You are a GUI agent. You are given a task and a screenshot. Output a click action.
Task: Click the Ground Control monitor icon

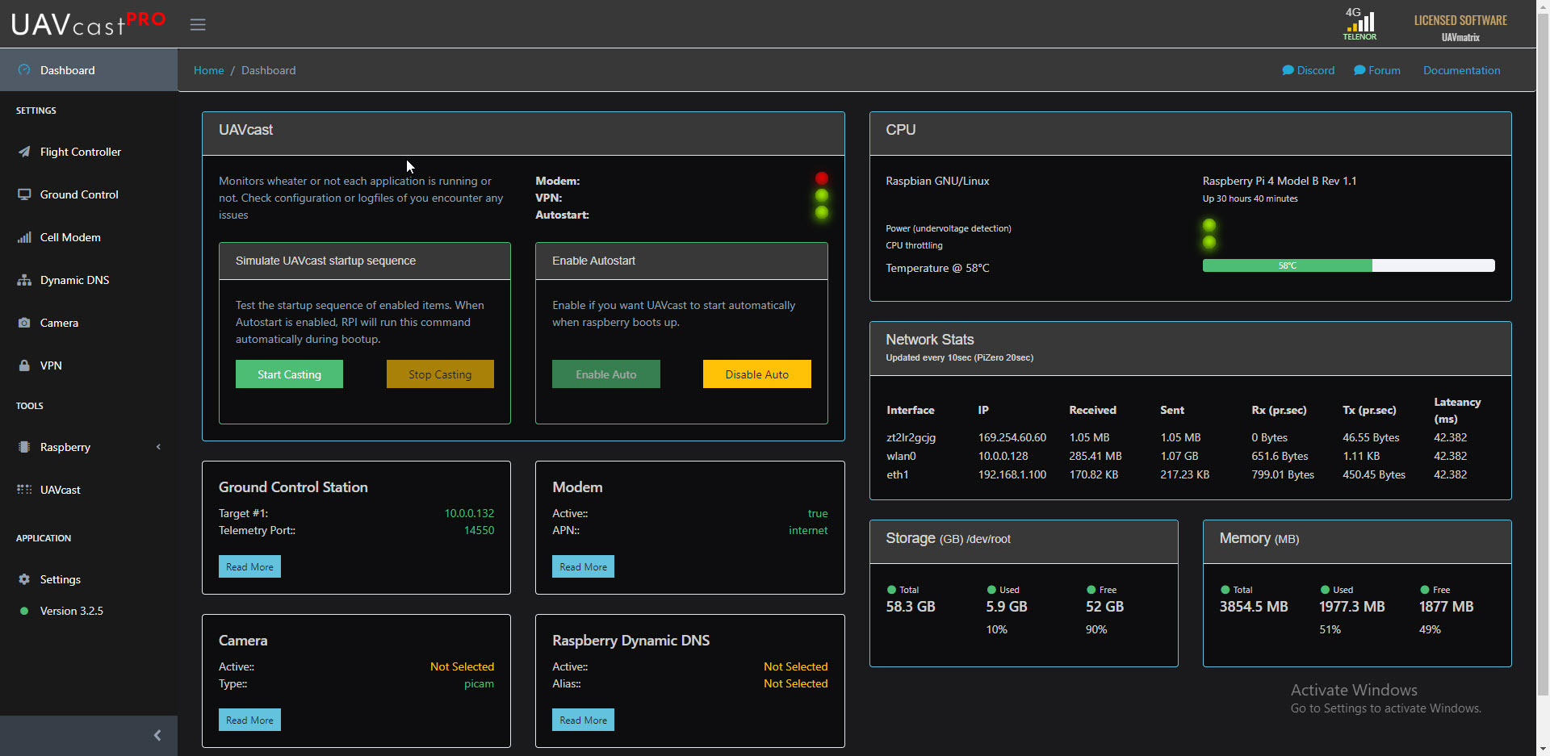(x=24, y=194)
